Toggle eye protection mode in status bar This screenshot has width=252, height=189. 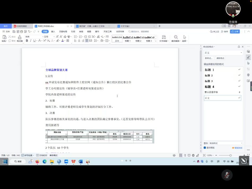[174, 155]
